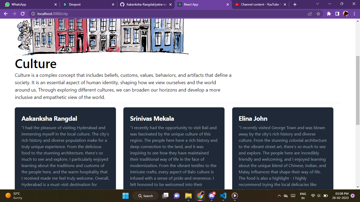Go back to the previous page
The width and height of the screenshot is (360, 202).
(x=6, y=14)
